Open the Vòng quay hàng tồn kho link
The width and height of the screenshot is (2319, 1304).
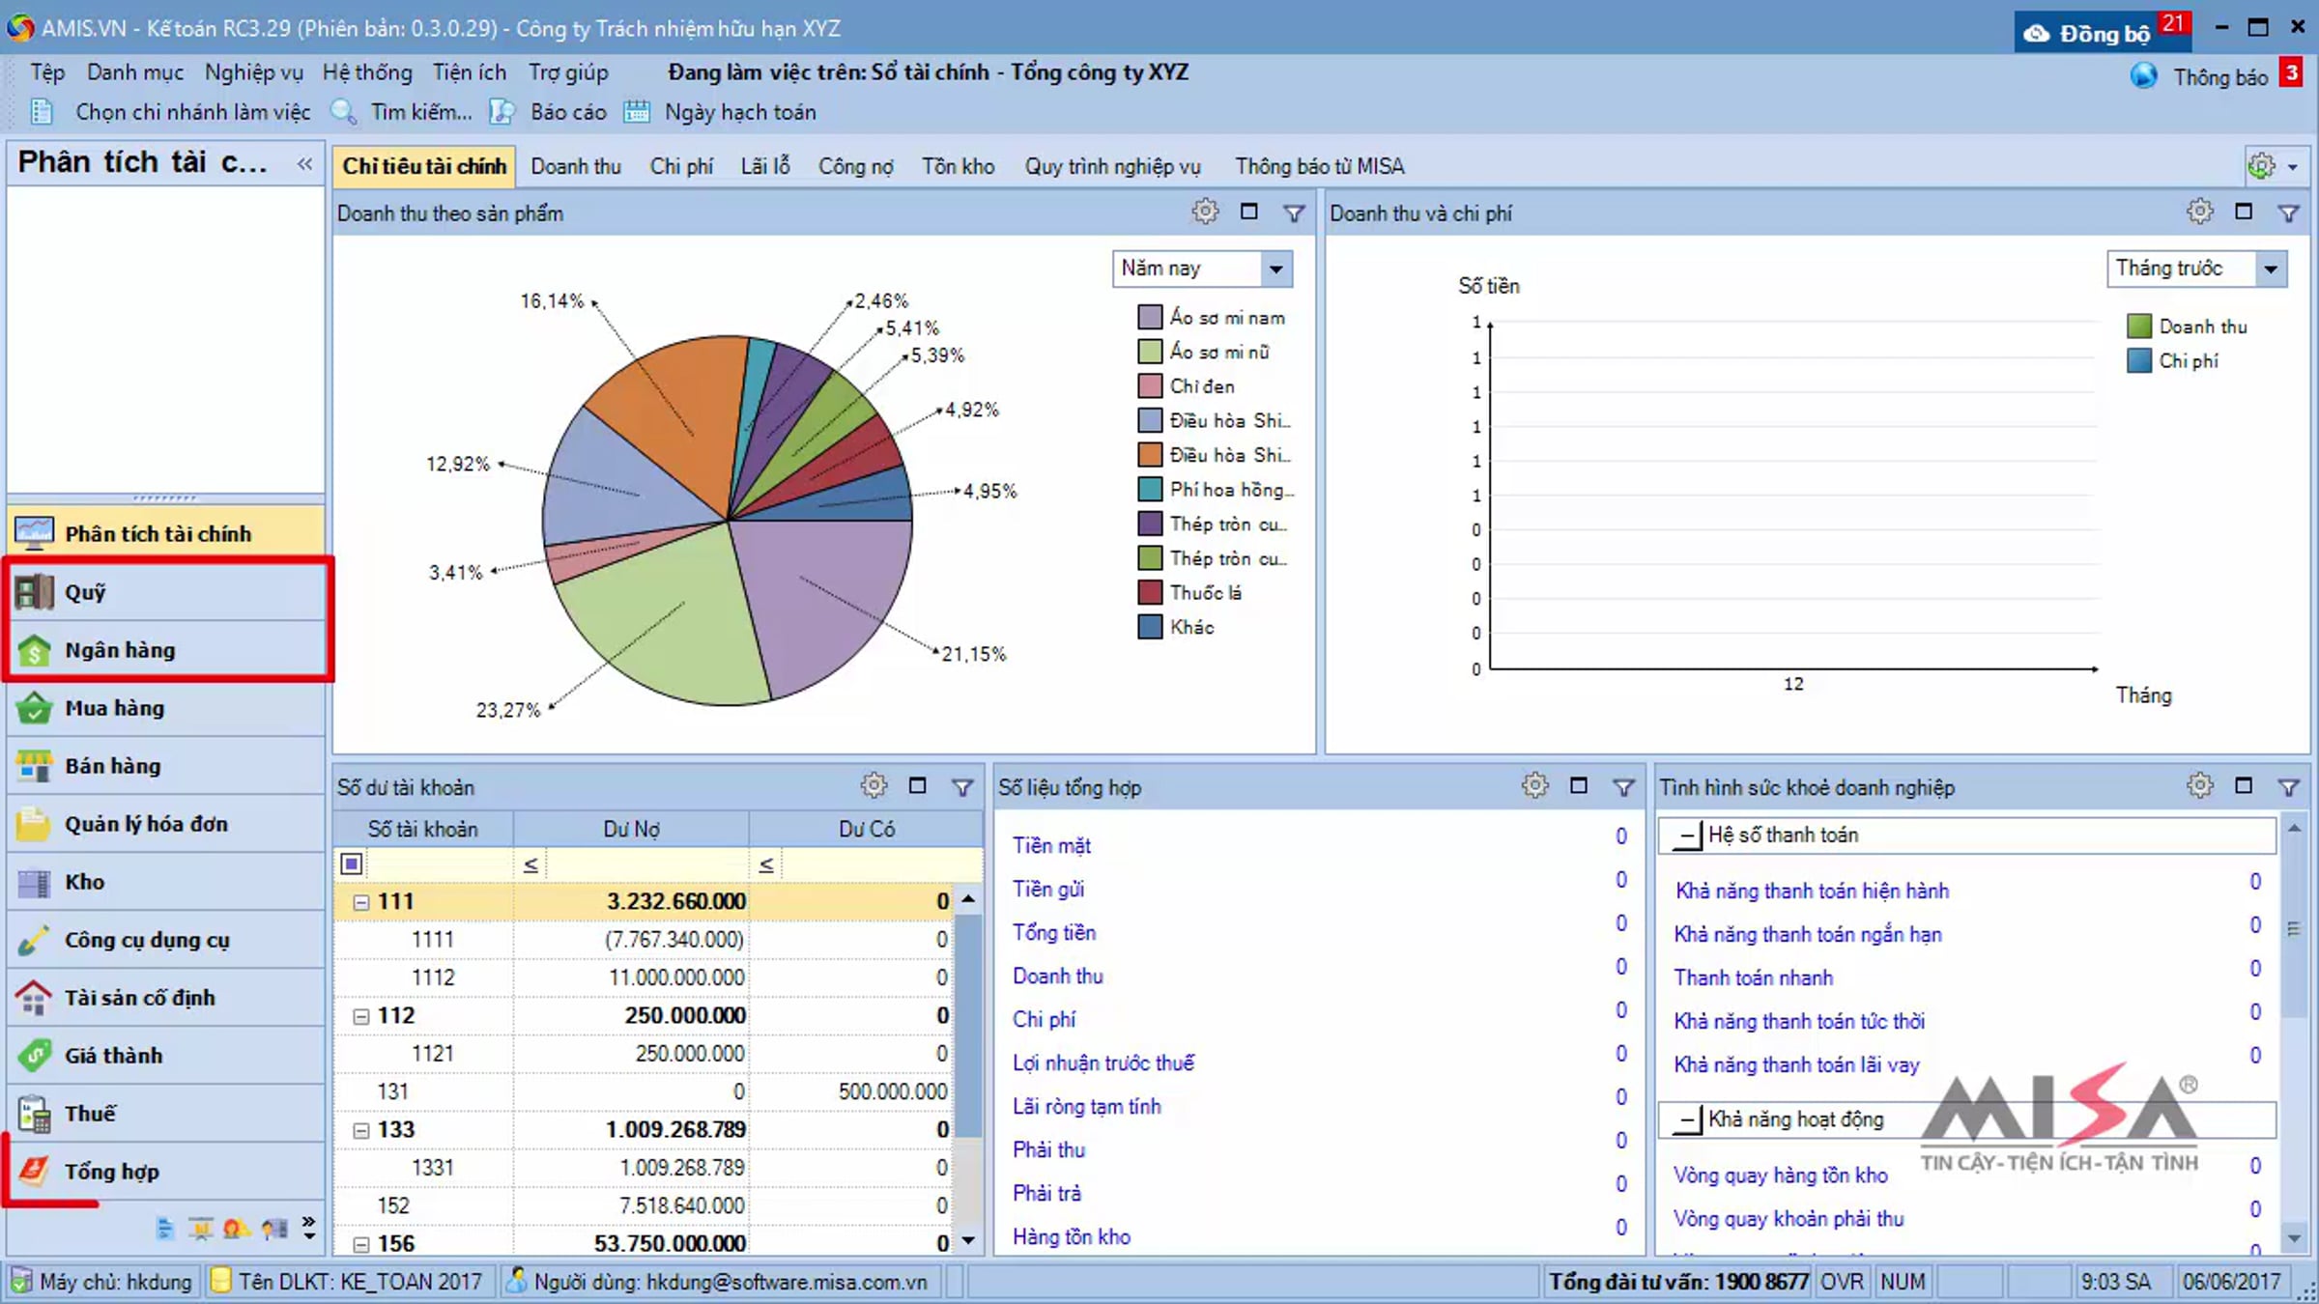tap(1781, 1176)
